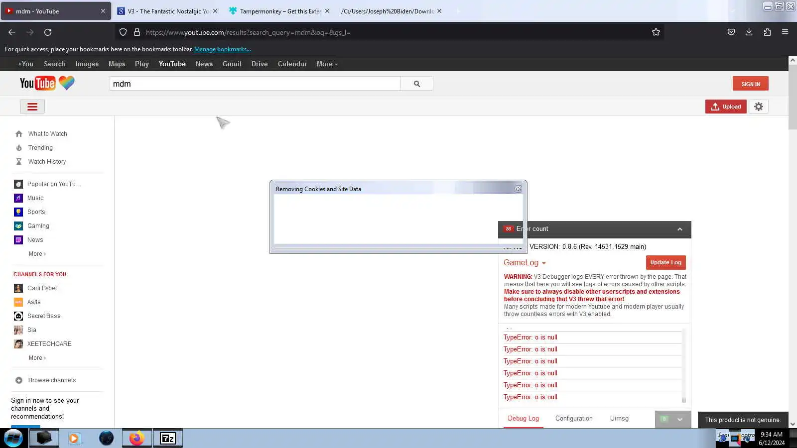
Task: Click the red error count badge
Action: click(x=508, y=229)
